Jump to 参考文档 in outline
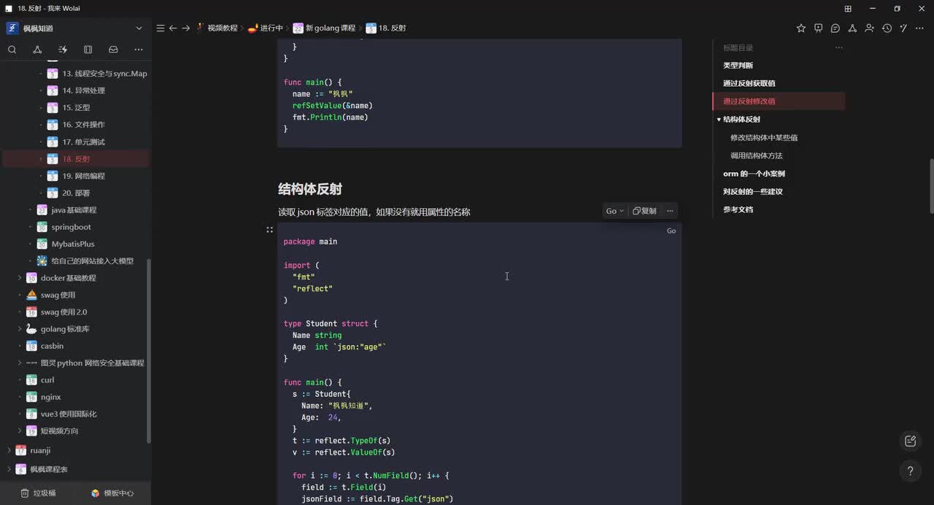934x505 pixels. click(738, 209)
